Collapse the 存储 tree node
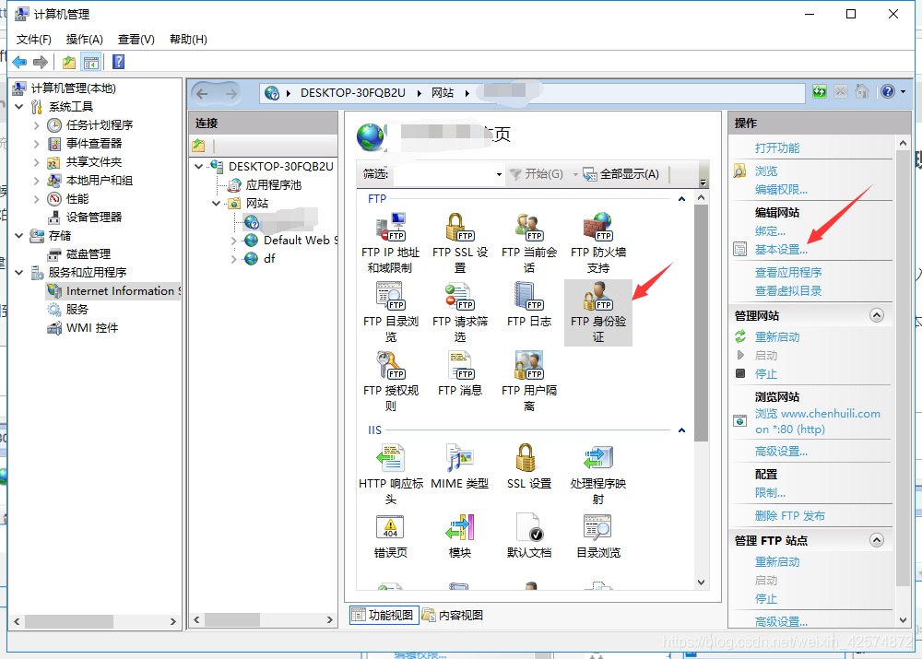 point(19,236)
